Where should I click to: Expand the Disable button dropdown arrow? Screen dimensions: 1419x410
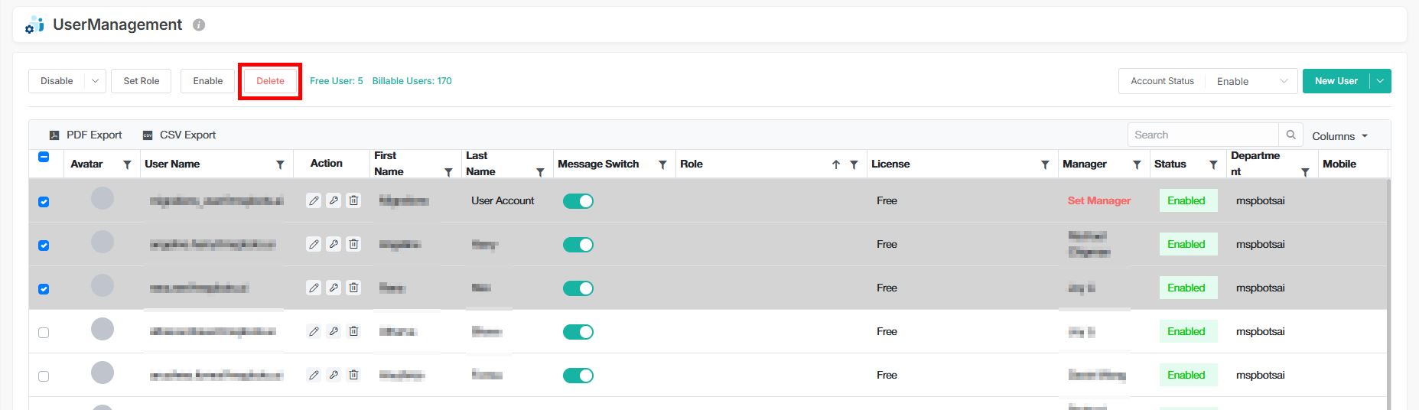point(95,81)
